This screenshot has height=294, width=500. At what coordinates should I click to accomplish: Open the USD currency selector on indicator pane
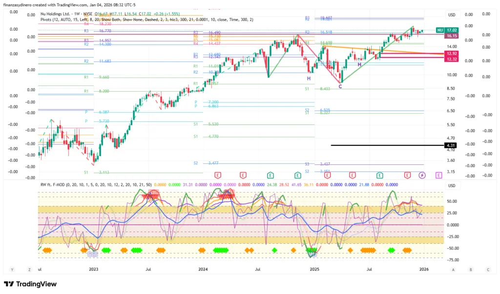[x=452, y=185]
